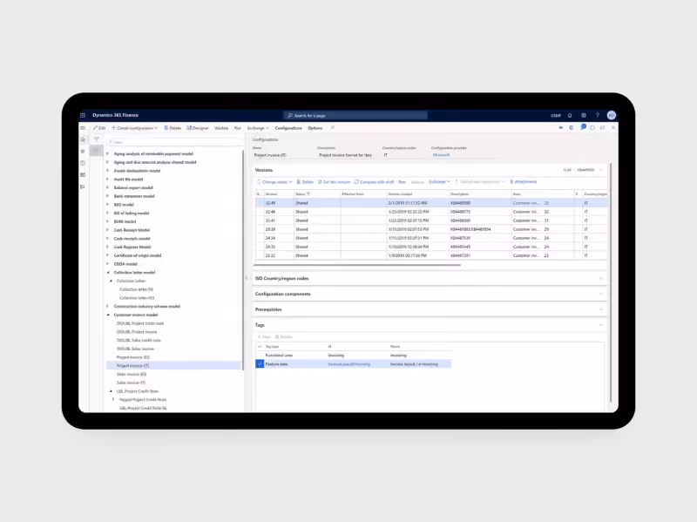The height and width of the screenshot is (522, 697).
Task: Open the Change status dropdown
Action: [274, 182]
